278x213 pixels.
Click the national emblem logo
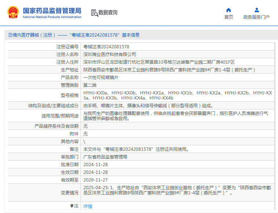[13, 12]
